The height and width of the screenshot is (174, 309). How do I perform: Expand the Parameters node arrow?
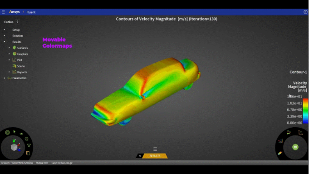5,78
